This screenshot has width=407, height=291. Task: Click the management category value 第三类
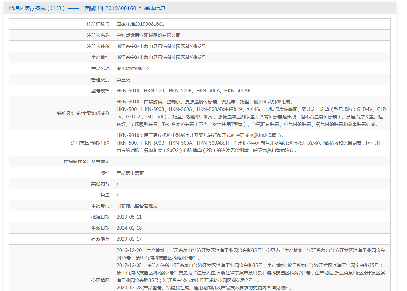[x=123, y=80]
